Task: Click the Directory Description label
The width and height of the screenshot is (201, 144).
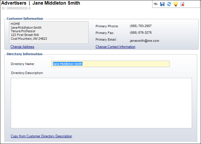Action: 27,73
